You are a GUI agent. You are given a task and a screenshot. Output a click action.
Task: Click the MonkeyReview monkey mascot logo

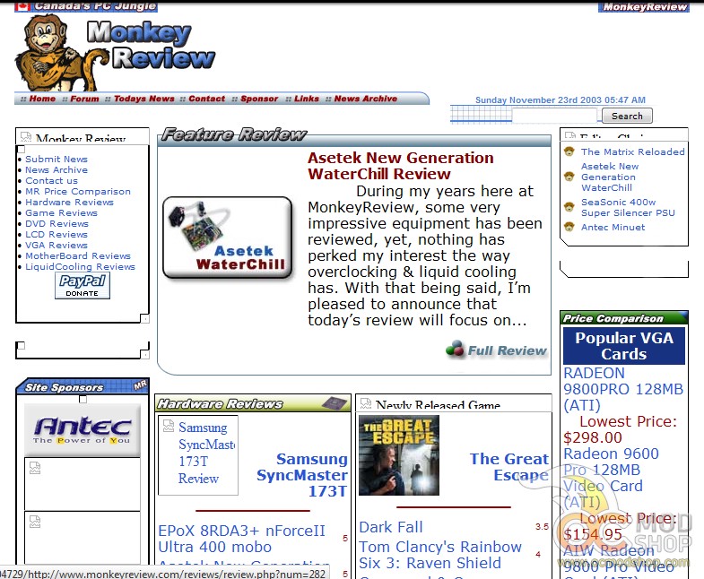point(62,52)
